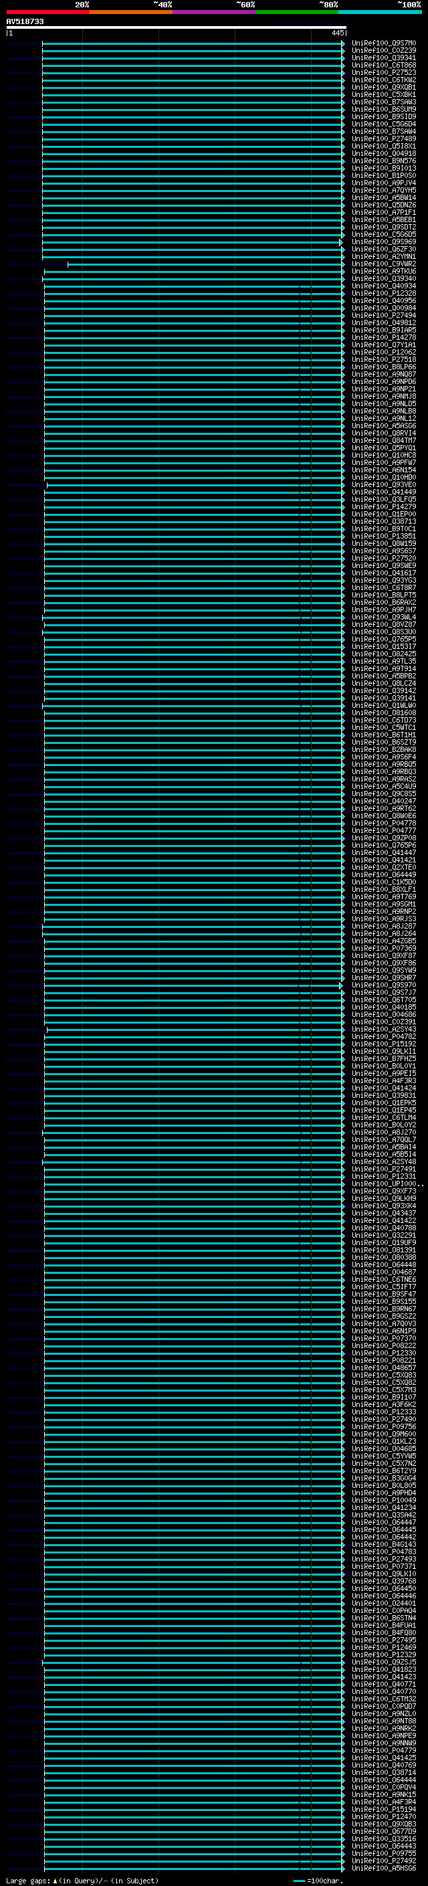
Task: Select hit label UniRef100_P27491
Action: (383, 1169)
